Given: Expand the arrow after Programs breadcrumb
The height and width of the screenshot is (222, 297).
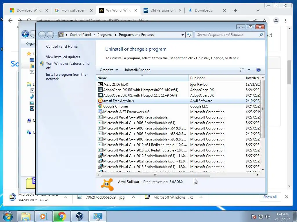Looking at the screenshot, I should pyautogui.click(x=115, y=35).
